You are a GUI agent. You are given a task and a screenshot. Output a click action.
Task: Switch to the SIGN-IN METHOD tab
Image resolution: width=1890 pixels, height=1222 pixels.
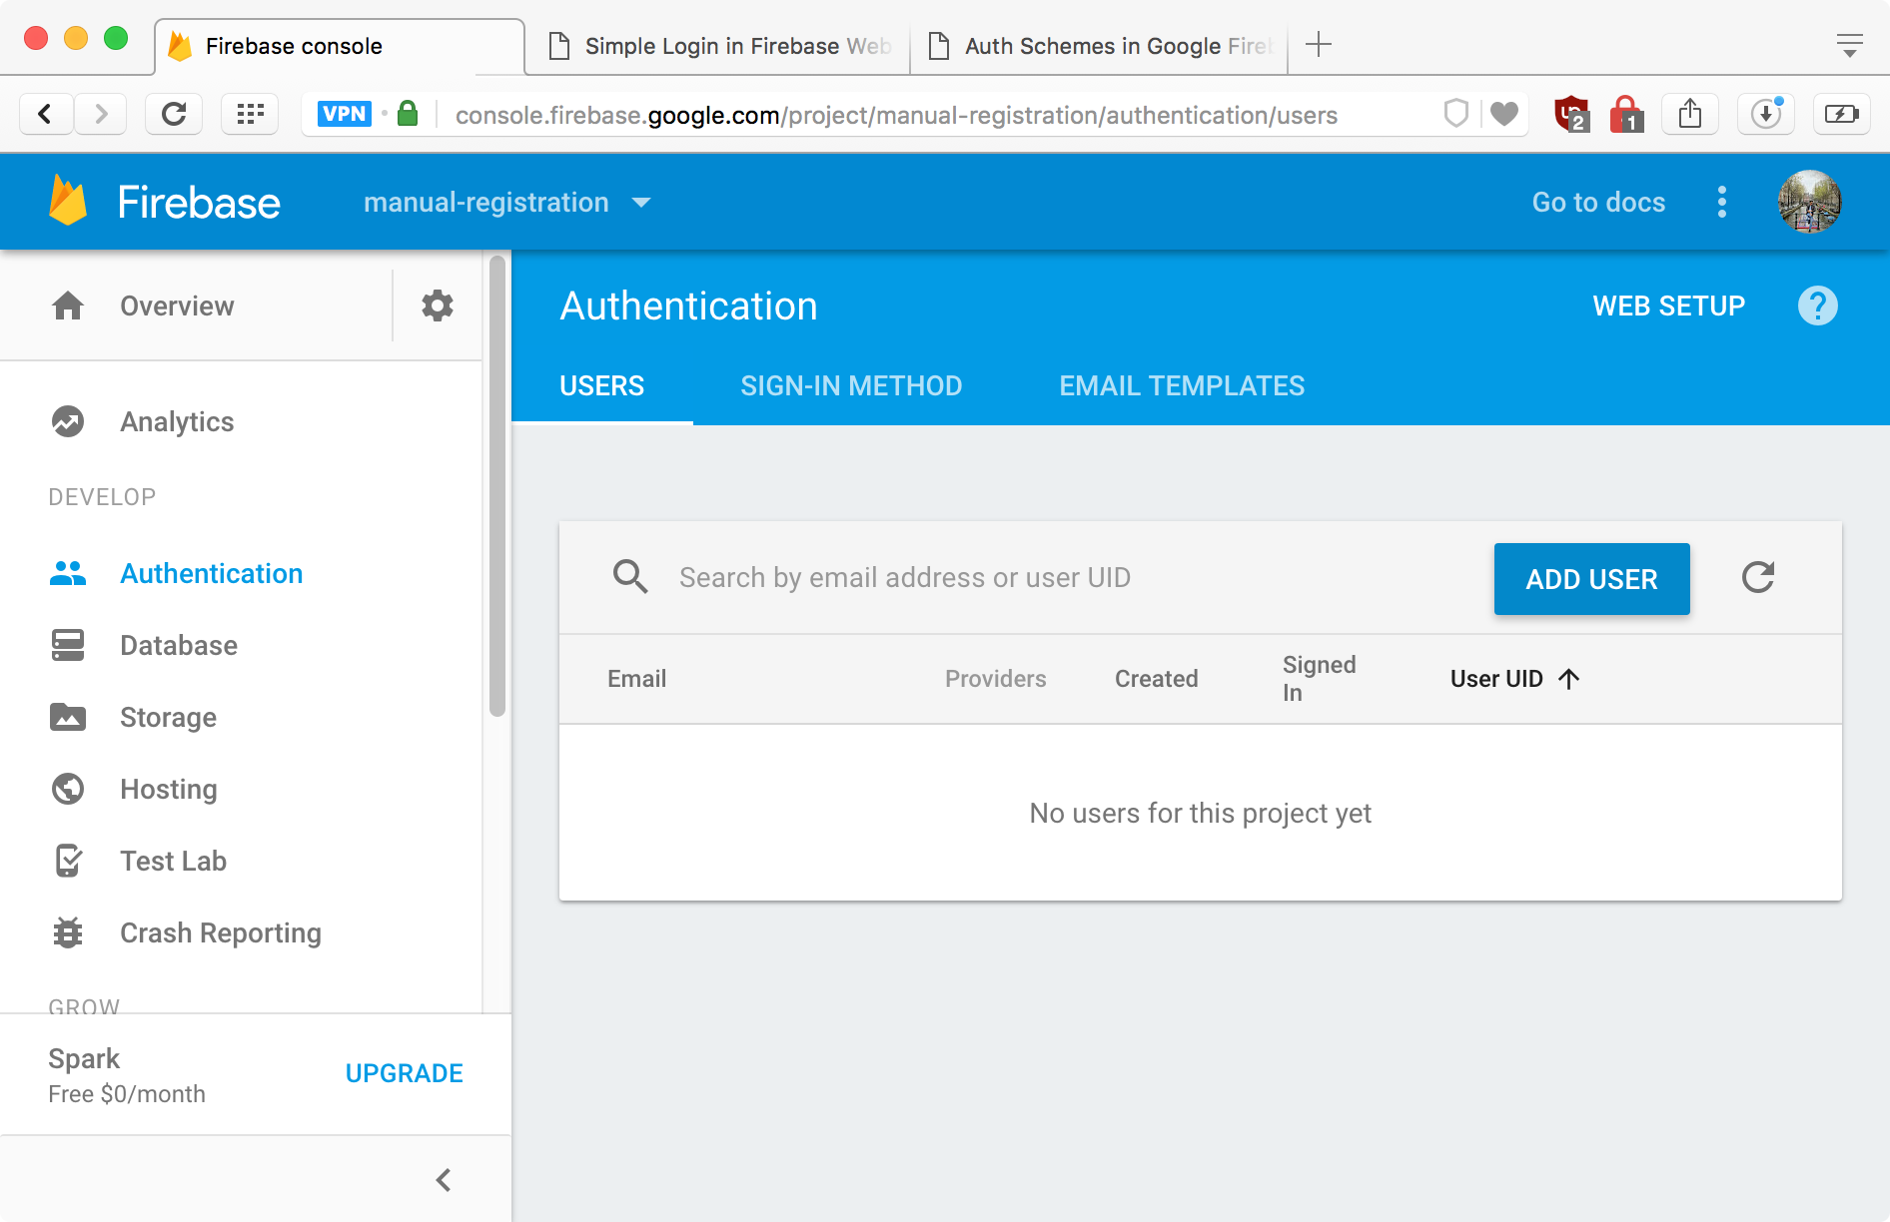pos(851,386)
